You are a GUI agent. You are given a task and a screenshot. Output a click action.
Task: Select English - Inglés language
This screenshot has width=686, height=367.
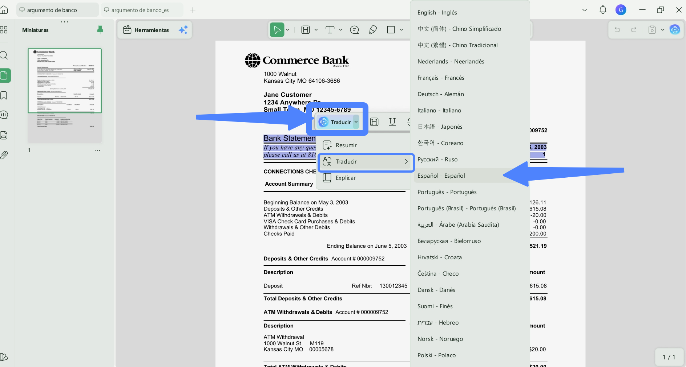pyautogui.click(x=470, y=12)
